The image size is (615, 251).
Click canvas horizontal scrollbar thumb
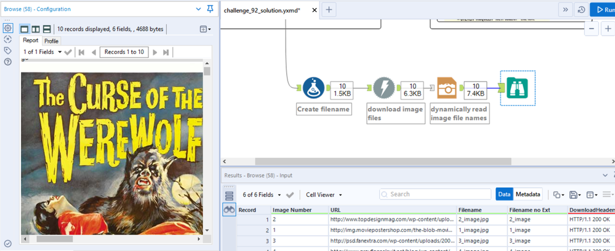pos(383,161)
